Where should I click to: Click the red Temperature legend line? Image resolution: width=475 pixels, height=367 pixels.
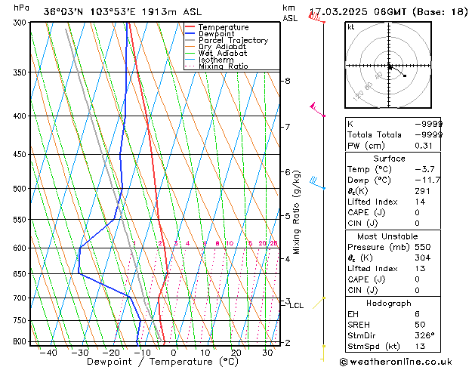point(190,27)
